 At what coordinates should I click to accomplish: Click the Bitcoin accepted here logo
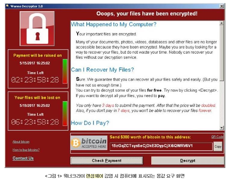click(89, 143)
